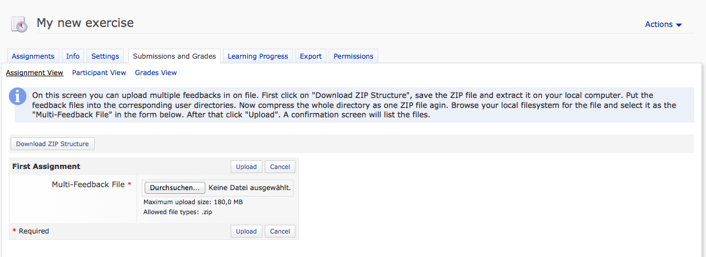Show the Grades View
This screenshot has width=706, height=257.
click(156, 73)
